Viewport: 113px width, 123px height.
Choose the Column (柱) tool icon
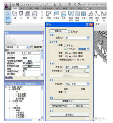[x=42, y=14]
